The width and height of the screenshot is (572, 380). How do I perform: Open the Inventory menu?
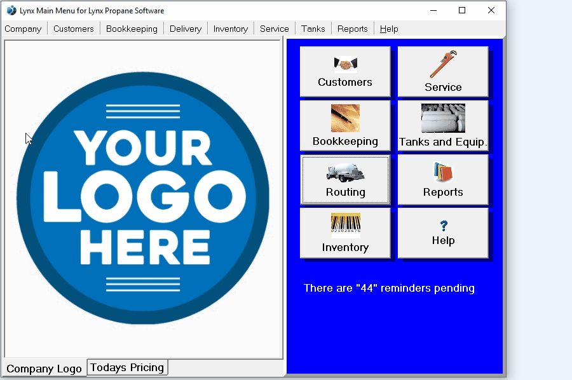click(x=230, y=29)
